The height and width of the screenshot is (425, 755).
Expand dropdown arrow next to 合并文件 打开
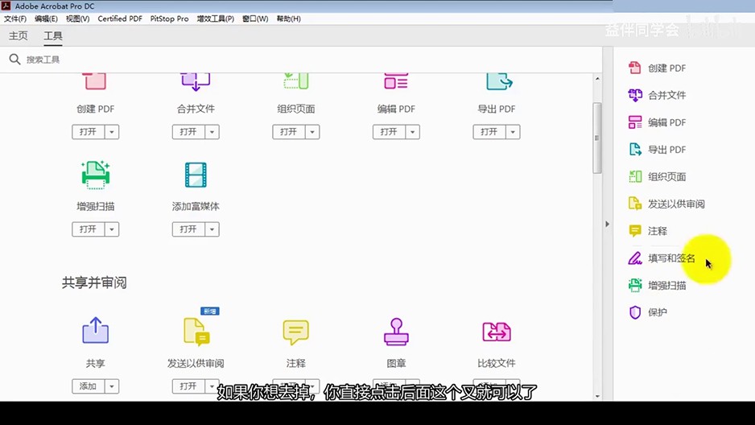coord(212,132)
